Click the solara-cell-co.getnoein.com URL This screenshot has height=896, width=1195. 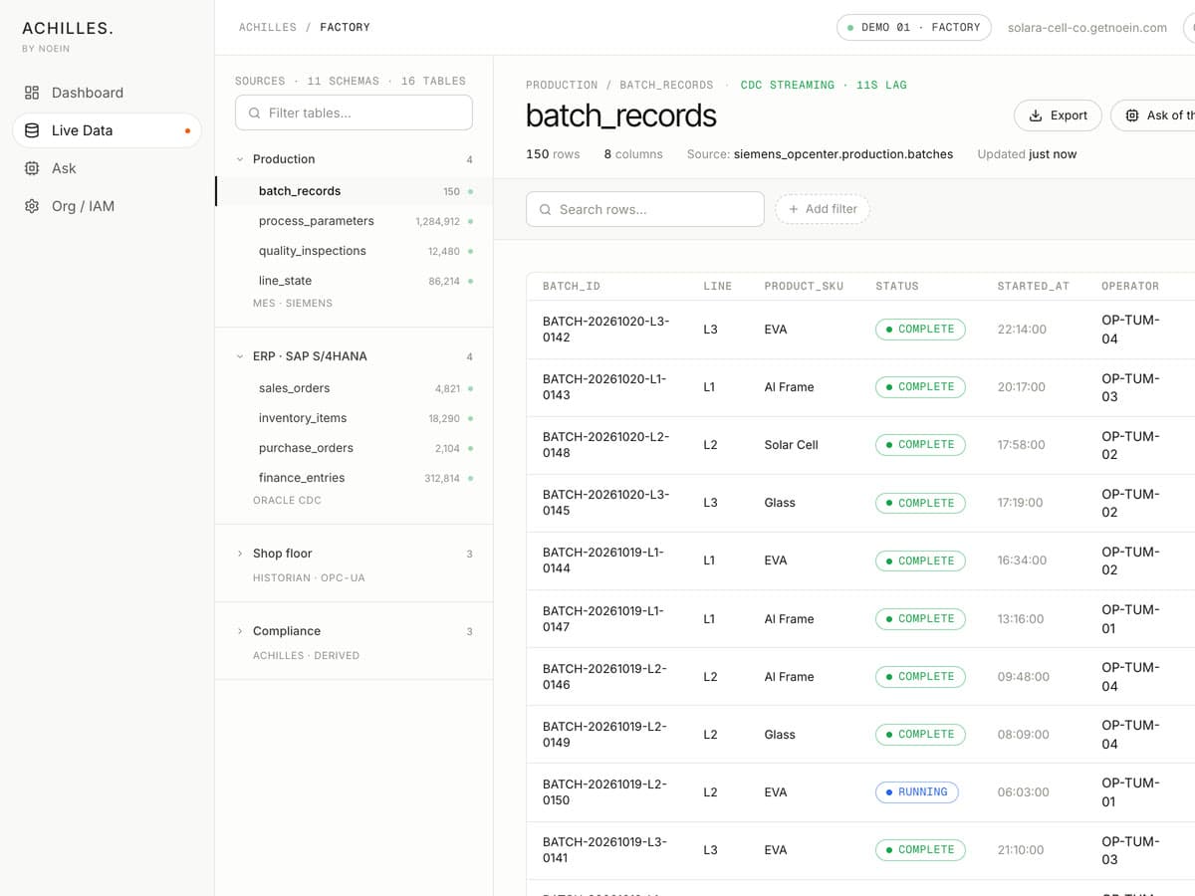1087,28
